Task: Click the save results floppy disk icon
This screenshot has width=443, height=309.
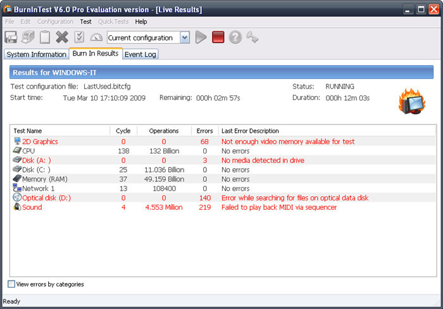Action: 11,37
